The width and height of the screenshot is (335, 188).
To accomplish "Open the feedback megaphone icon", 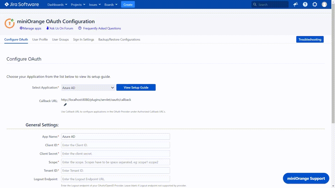I will [x=295, y=4].
